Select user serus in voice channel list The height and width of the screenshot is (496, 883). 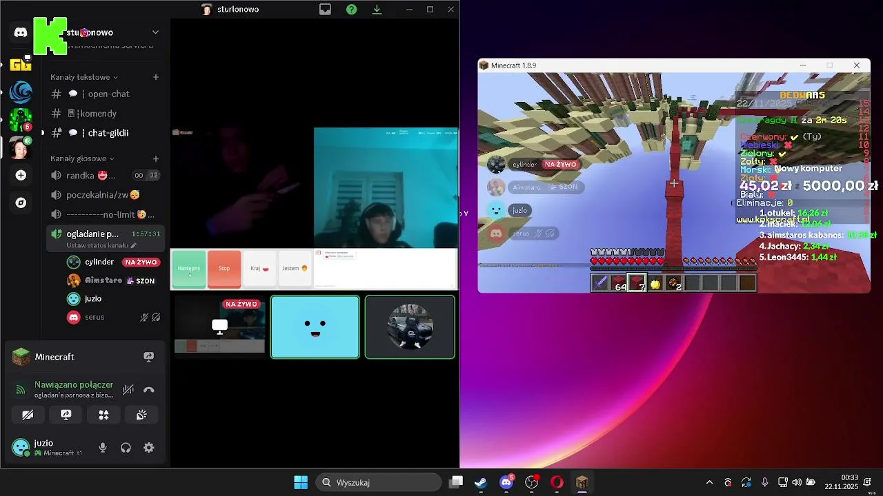pos(112,318)
